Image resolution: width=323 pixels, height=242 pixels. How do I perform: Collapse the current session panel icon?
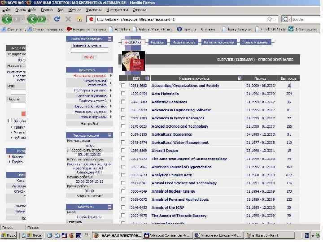tap(110, 135)
